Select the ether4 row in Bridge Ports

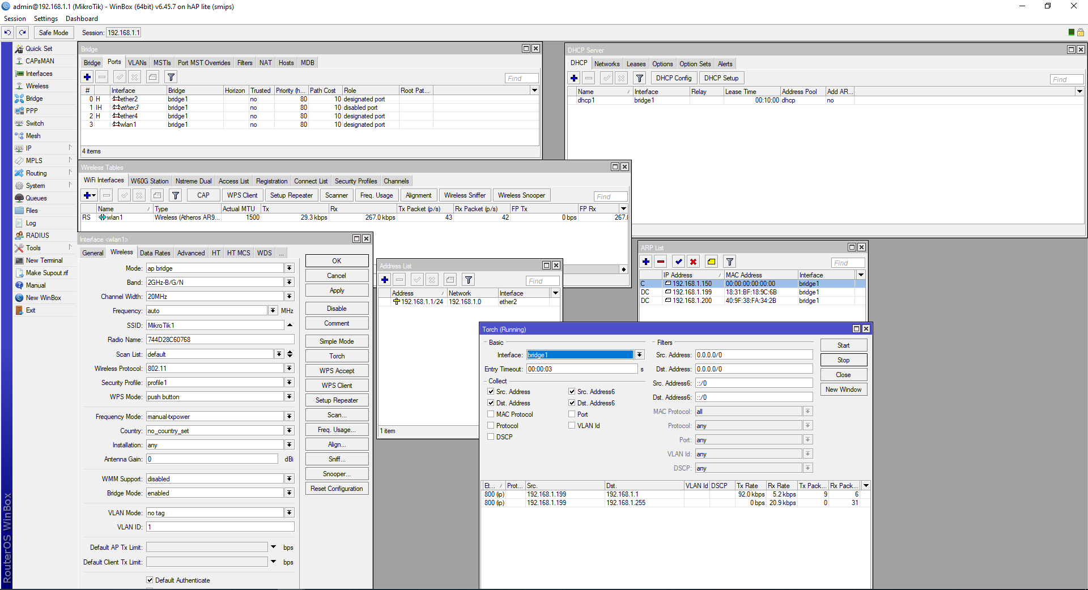coord(310,116)
